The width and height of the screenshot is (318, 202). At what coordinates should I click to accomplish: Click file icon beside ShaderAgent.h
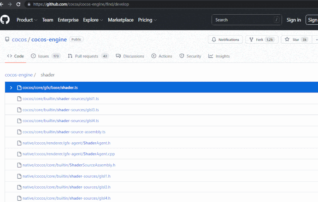19,143
